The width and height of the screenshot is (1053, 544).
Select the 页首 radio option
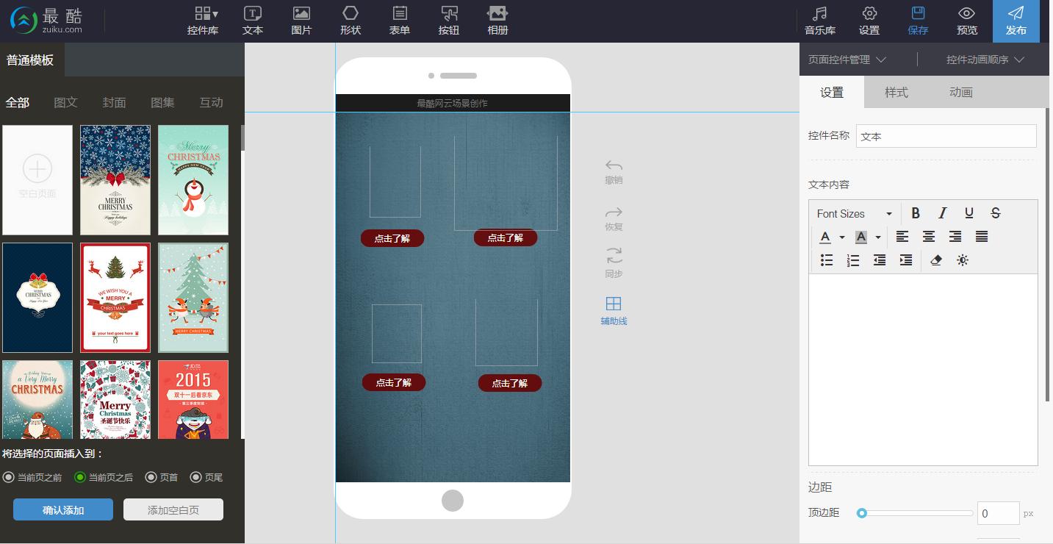[151, 477]
